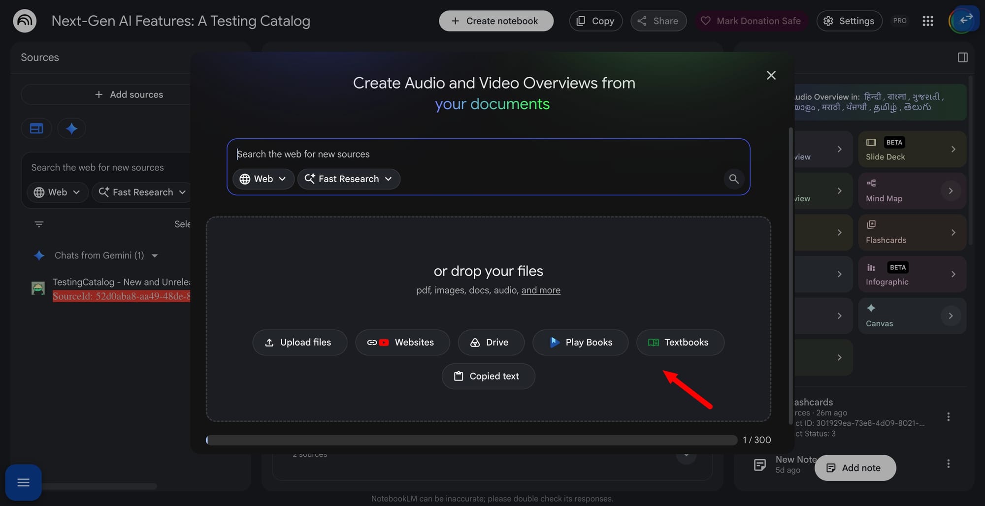This screenshot has height=506, width=985.
Task: Click the red SourceId text
Action: [121, 296]
